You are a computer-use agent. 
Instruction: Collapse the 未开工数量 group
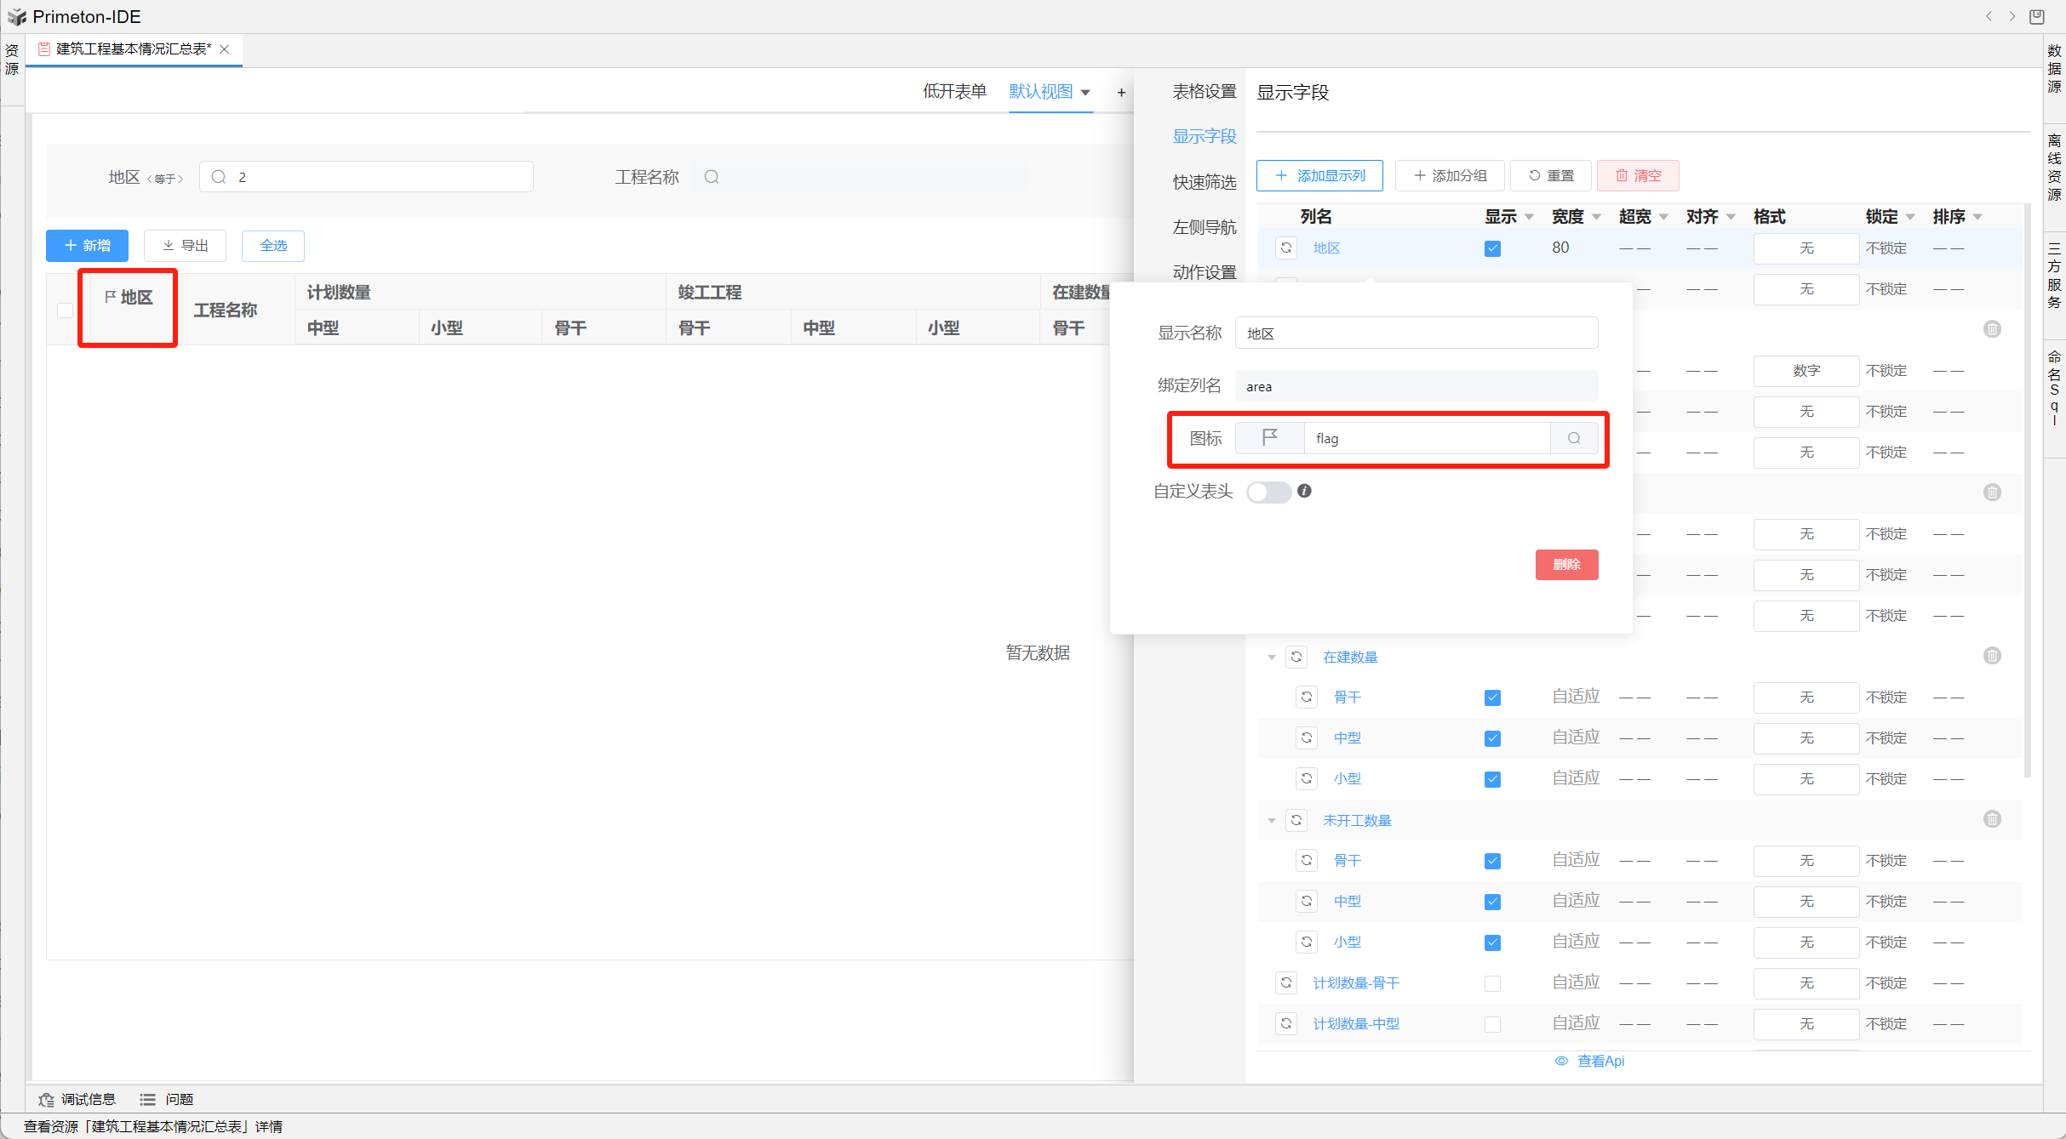point(1272,820)
